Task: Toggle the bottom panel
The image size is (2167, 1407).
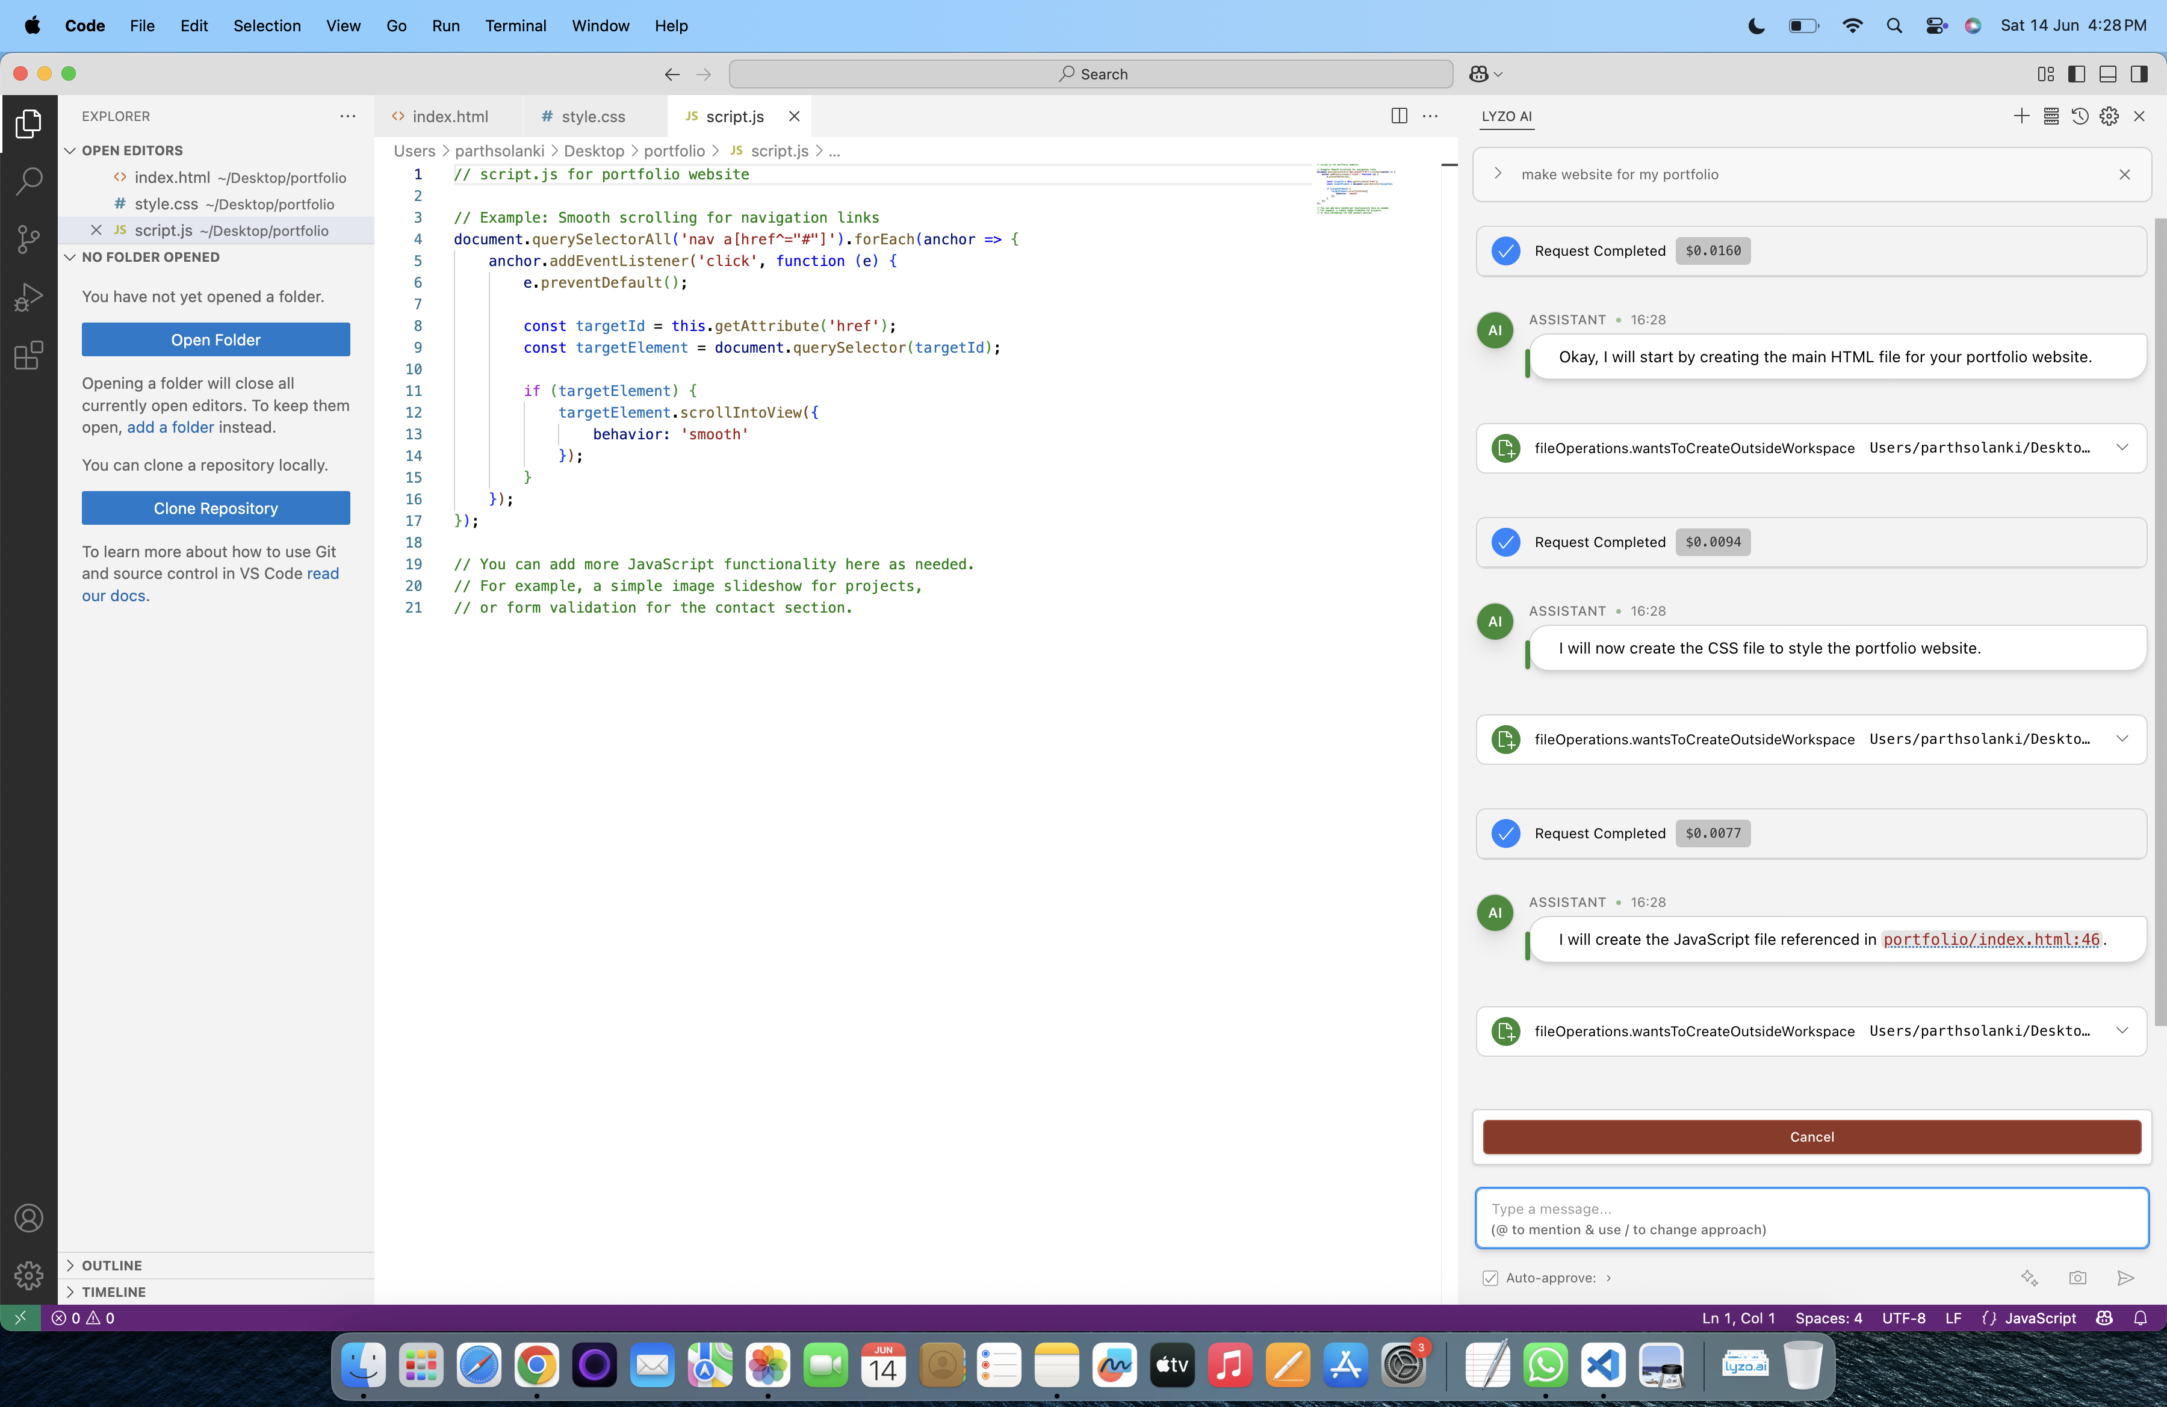Action: (x=2108, y=75)
